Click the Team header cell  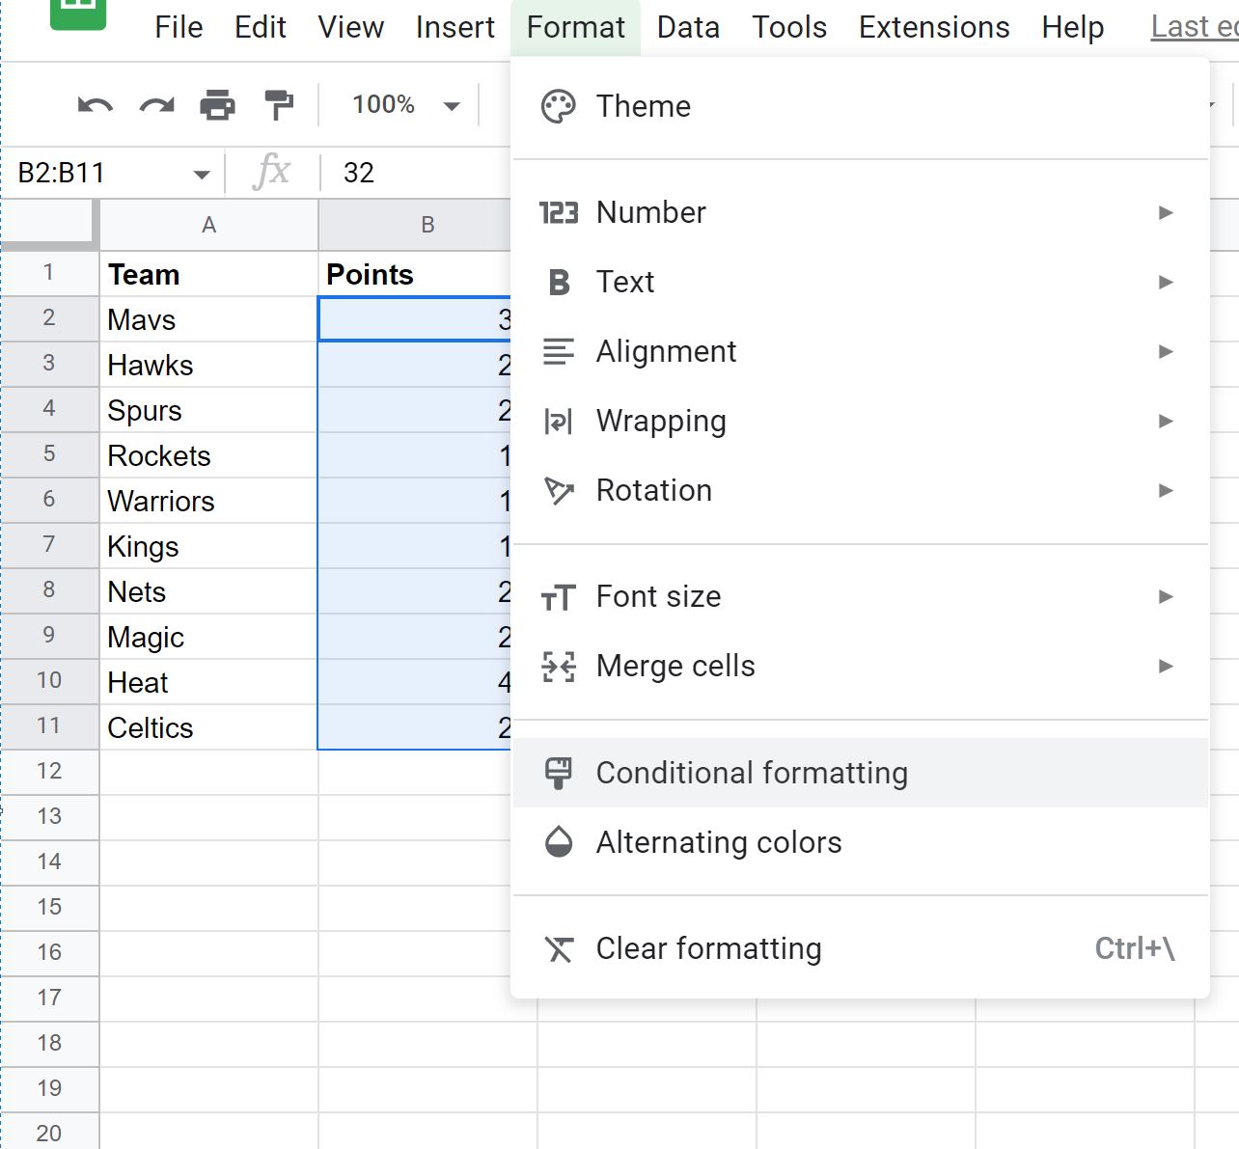[x=208, y=274]
